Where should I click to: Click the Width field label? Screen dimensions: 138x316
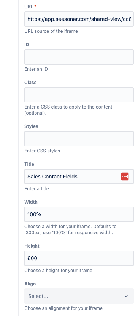31,202
